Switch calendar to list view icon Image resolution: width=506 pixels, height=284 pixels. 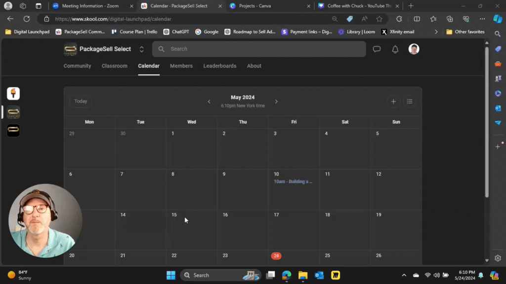coord(410,101)
